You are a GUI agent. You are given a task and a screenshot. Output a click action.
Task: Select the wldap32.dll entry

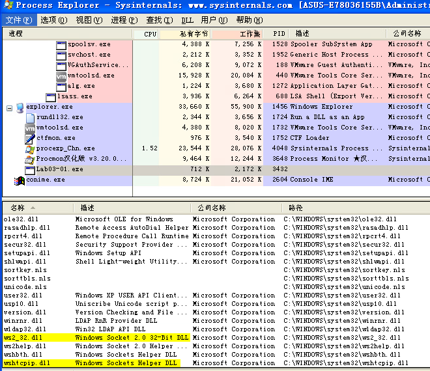coord(25,329)
